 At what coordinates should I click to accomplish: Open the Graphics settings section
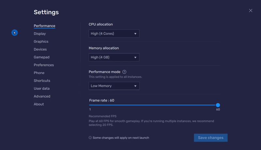click(x=41, y=42)
